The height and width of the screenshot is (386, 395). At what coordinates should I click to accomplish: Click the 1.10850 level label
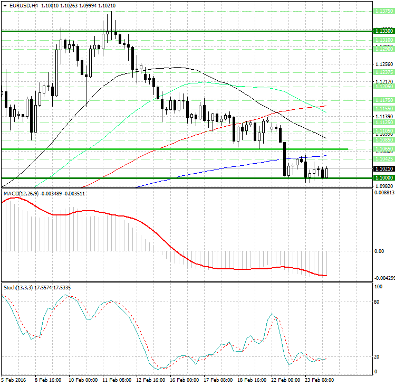tap(384, 139)
